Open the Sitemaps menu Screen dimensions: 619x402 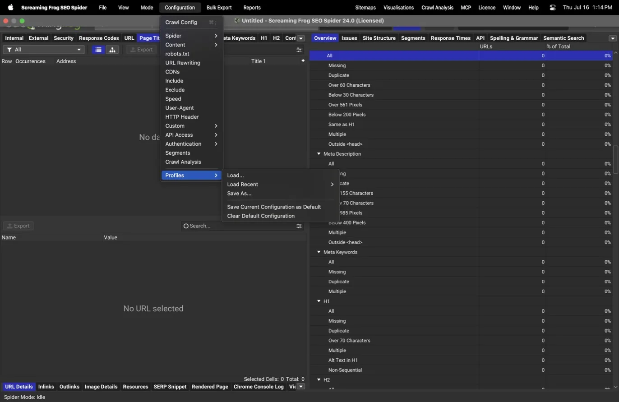click(365, 8)
